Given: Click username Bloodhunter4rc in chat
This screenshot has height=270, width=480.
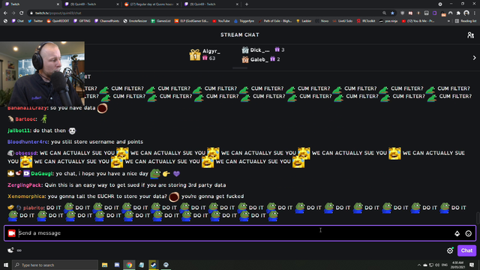Looking at the screenshot, I should pyautogui.click(x=28, y=142).
